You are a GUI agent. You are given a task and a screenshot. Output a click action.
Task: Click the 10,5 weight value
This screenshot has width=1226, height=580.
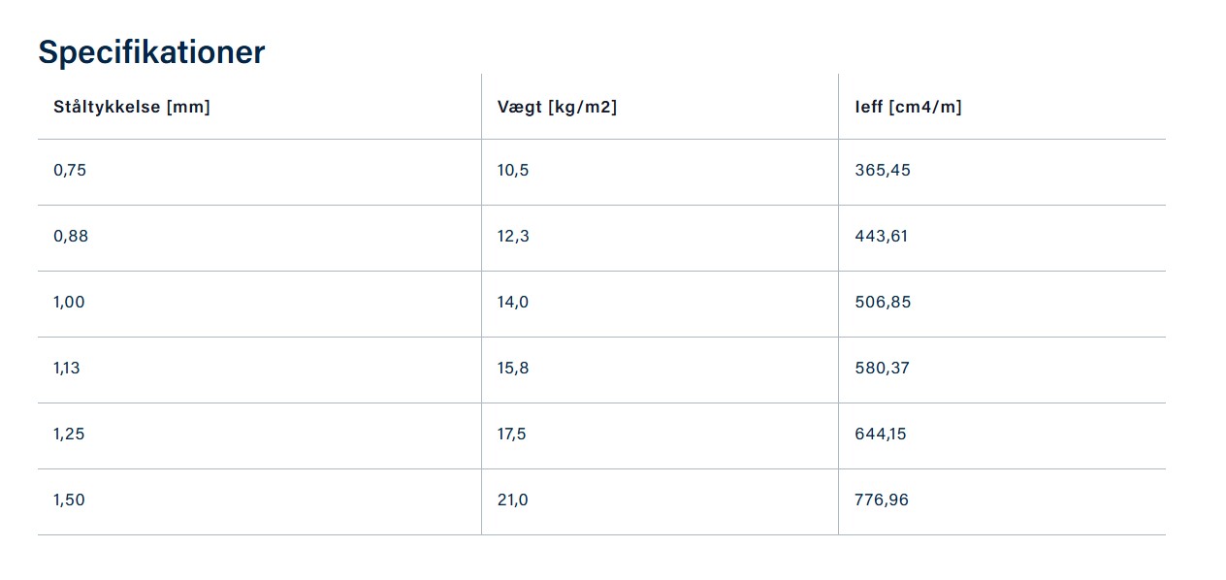pos(513,171)
